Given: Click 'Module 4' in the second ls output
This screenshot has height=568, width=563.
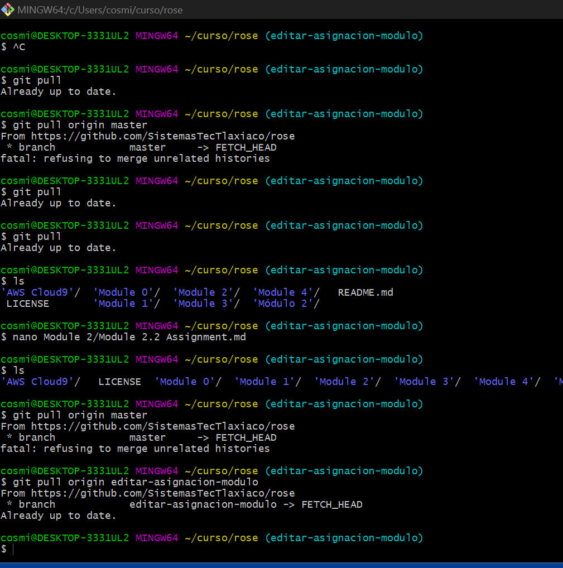Looking at the screenshot, I should tap(506, 381).
